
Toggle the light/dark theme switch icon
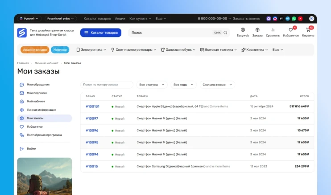click(x=311, y=19)
